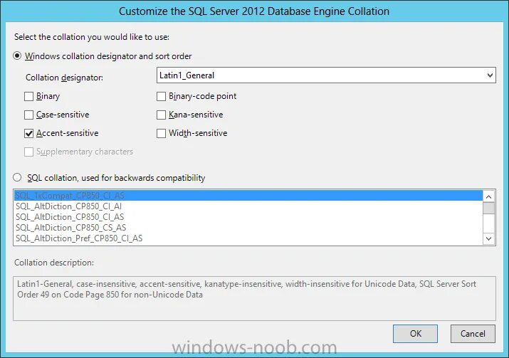Screen dimensions: 509x358
Task: Enable the Width-sensitive checkbox
Action: point(161,133)
